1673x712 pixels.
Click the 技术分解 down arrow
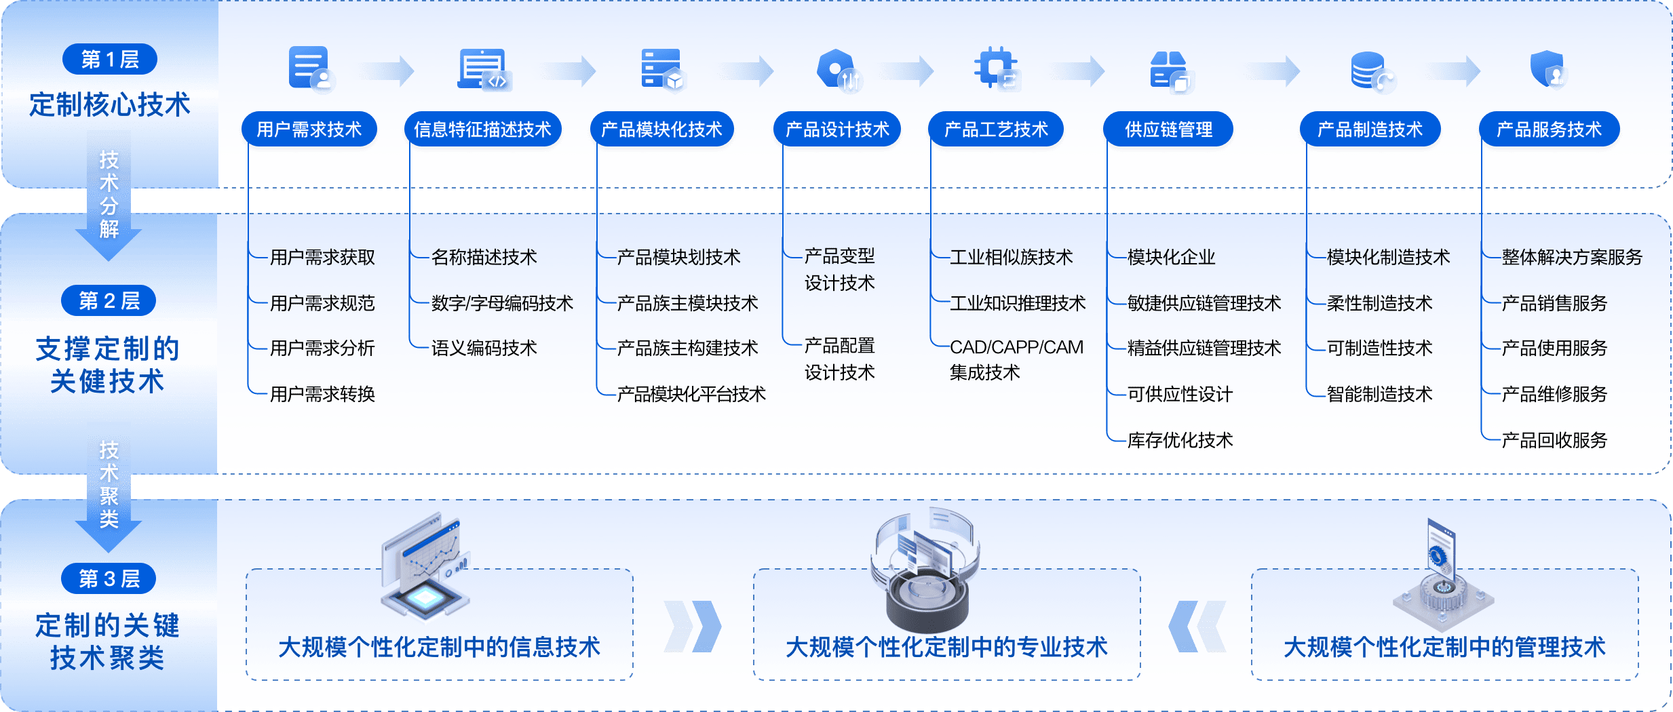[109, 197]
